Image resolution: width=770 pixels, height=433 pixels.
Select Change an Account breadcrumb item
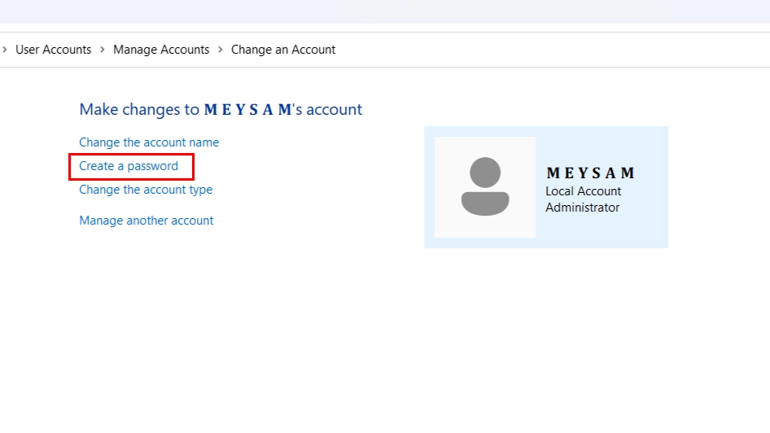pos(283,50)
